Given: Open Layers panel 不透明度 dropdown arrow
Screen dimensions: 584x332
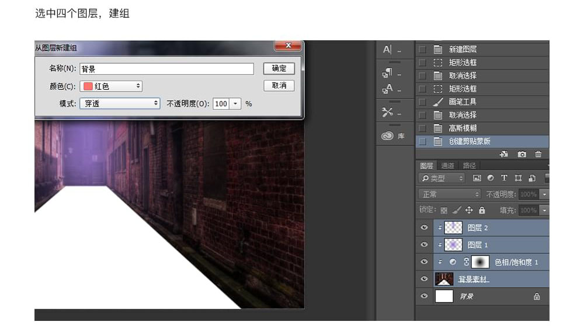Looking at the screenshot, I should point(544,194).
